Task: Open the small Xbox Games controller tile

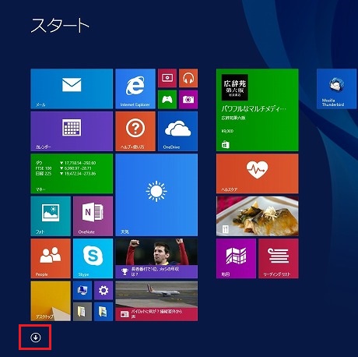Action: pyautogui.click(x=167, y=100)
